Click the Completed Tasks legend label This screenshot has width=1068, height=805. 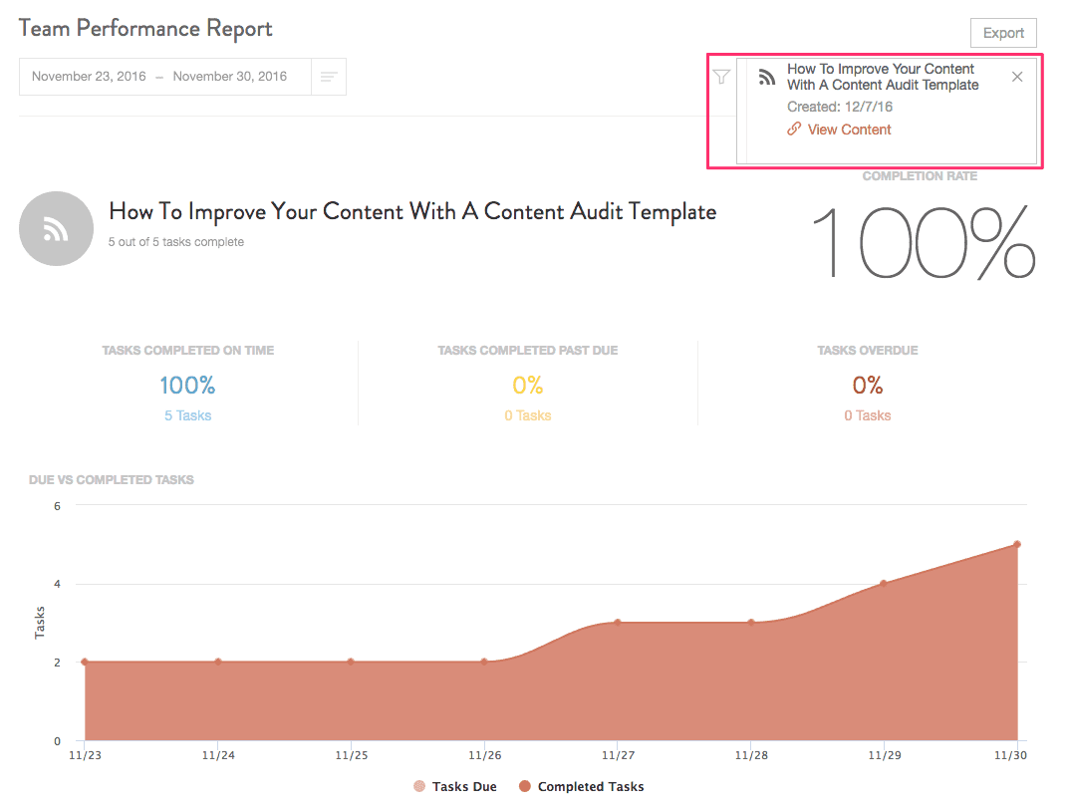click(591, 787)
